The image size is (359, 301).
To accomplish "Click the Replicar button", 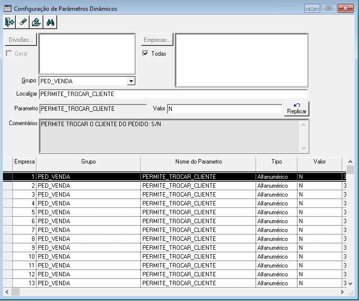I will point(297,109).
